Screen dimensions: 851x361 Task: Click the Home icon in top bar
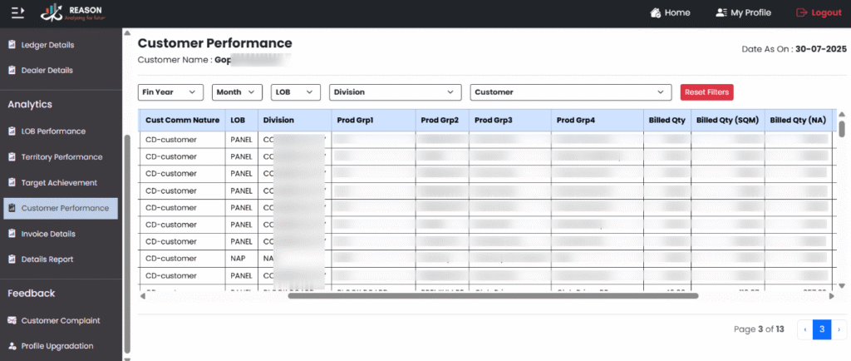pos(656,12)
